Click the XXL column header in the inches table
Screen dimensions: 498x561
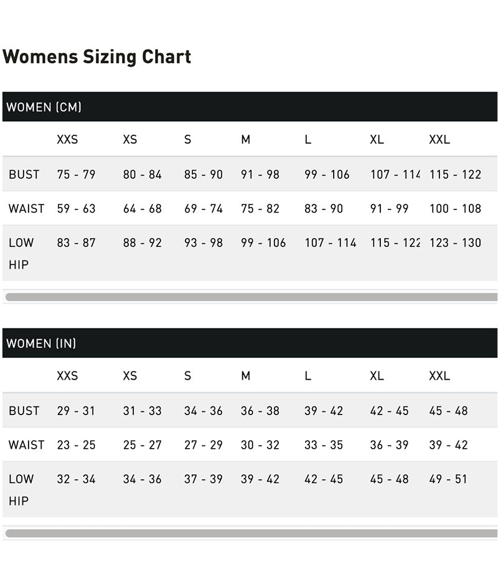pos(439,376)
